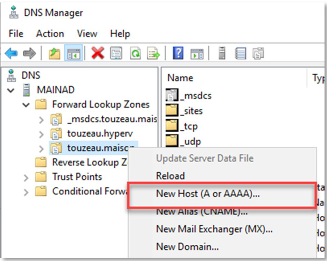327x261 pixels.
Task: Choose New Host (A or AAAA)...
Action: (208, 193)
